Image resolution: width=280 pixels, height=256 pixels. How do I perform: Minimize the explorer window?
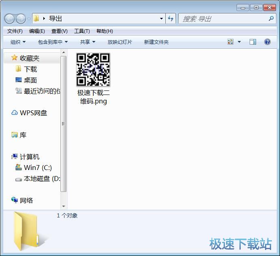tap(243, 8)
